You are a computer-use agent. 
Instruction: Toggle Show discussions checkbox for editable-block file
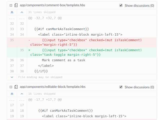[x=121, y=87]
